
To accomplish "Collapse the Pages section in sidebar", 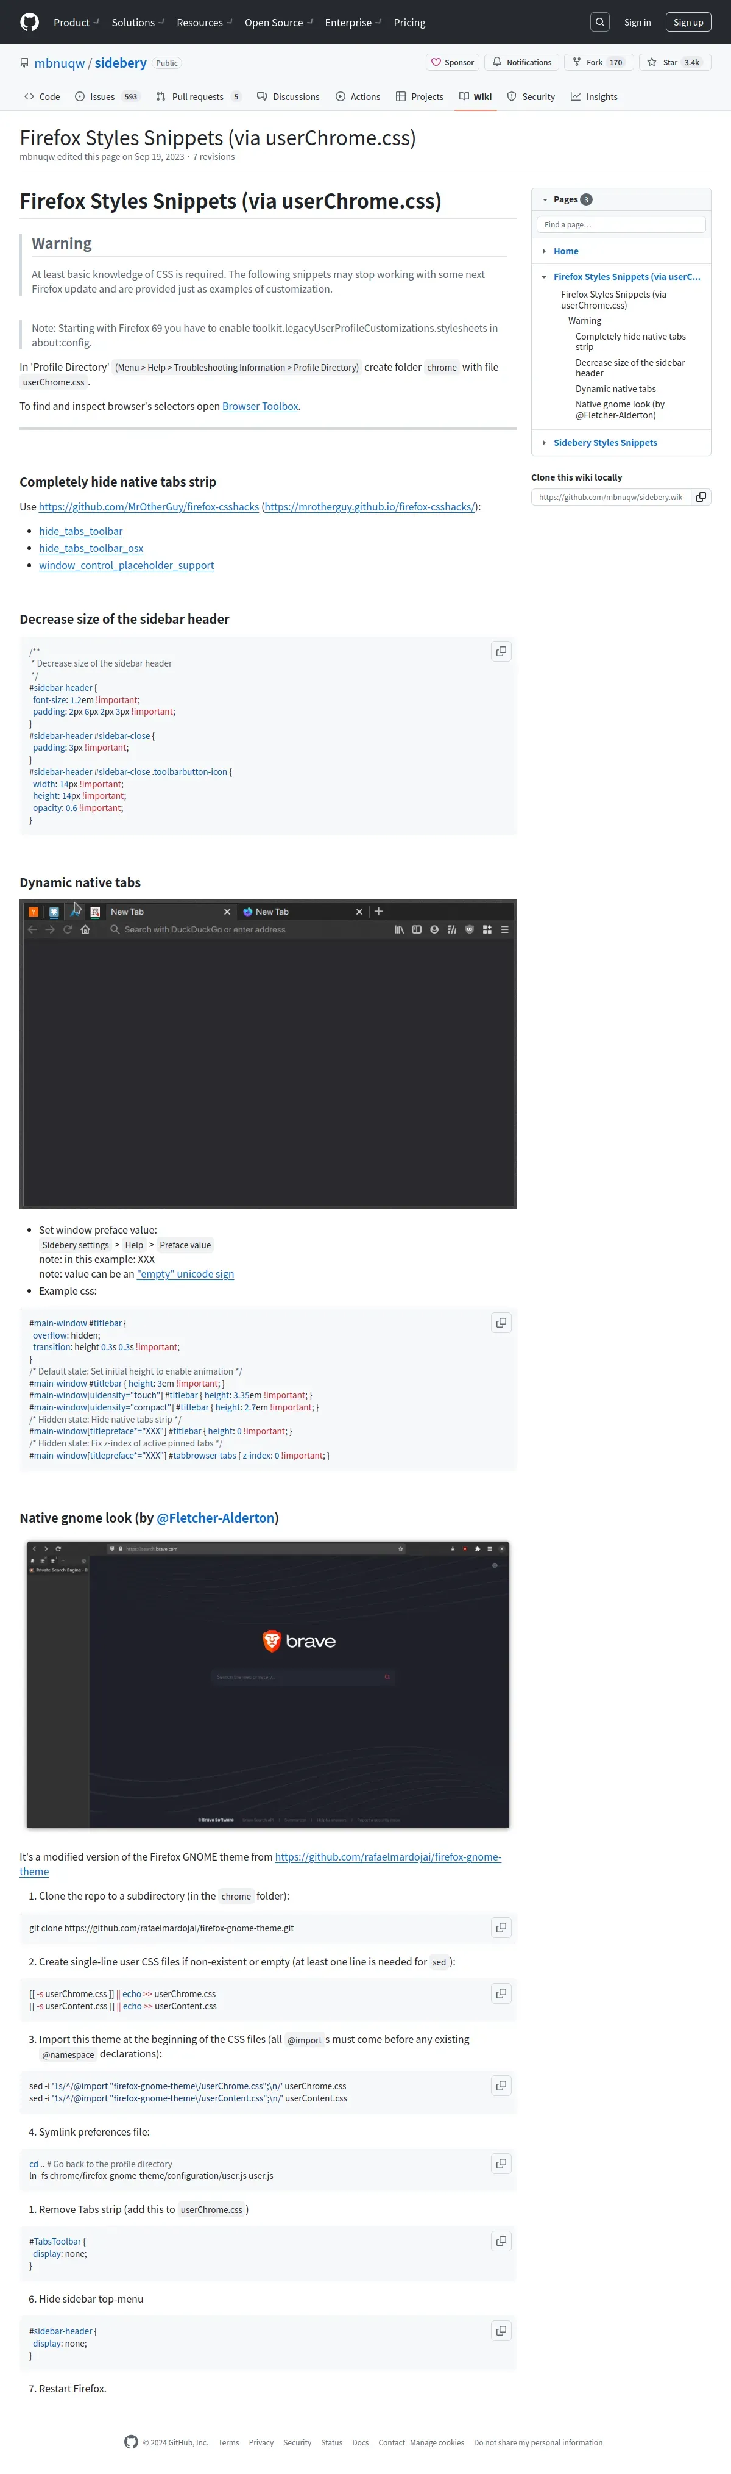I will tap(545, 200).
